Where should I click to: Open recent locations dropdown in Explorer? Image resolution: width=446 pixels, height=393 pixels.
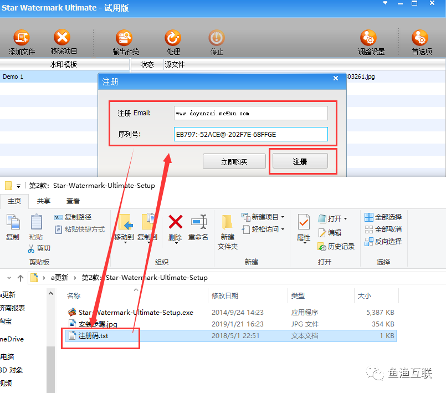[x=9, y=278]
